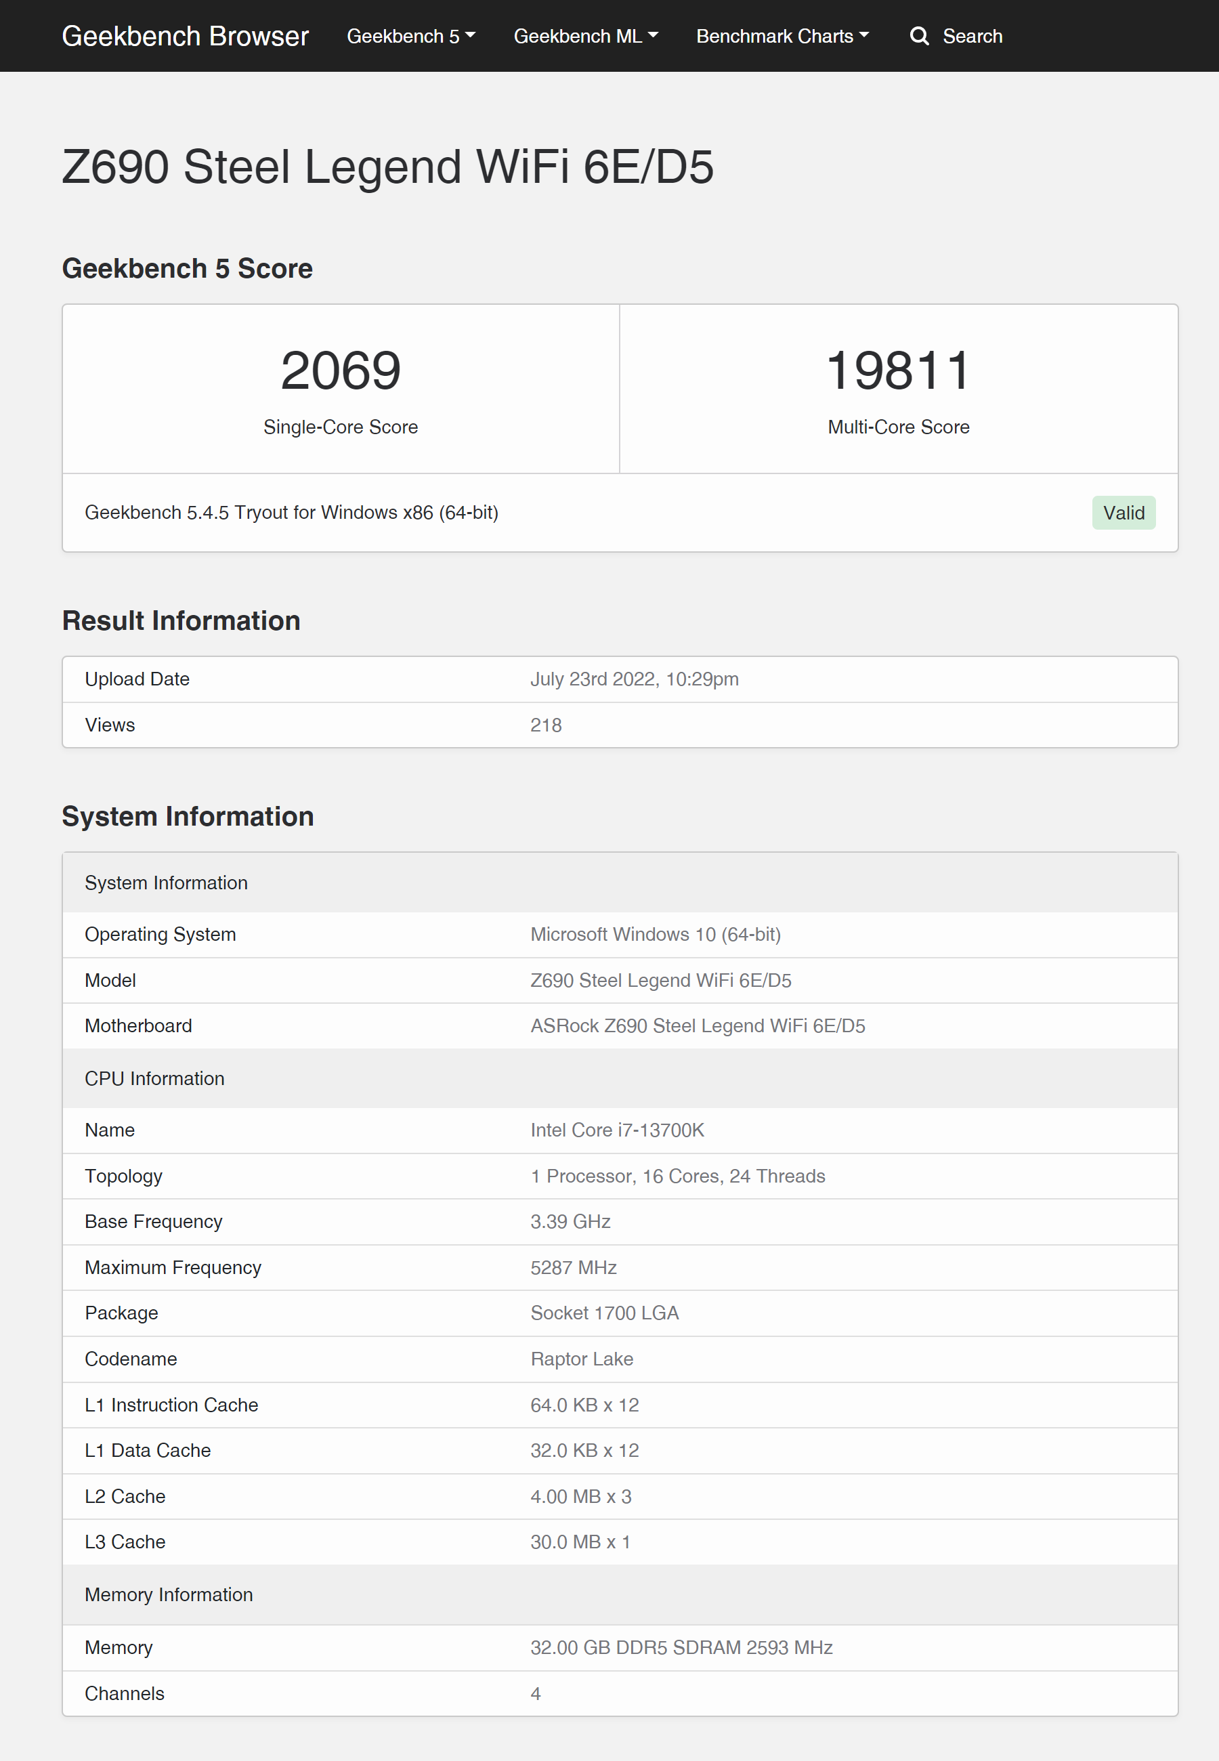Click the Maximum Frequency row label
Image resolution: width=1219 pixels, height=1761 pixels.
tap(173, 1268)
